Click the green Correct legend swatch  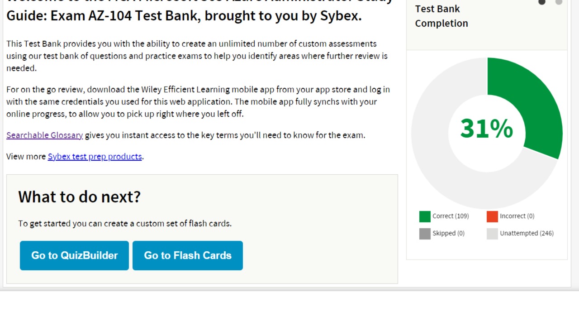(x=425, y=216)
